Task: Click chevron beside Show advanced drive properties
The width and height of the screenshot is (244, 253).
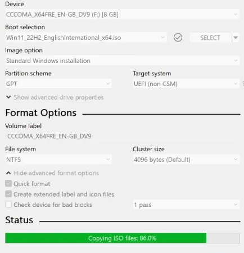Action: coord(8,97)
